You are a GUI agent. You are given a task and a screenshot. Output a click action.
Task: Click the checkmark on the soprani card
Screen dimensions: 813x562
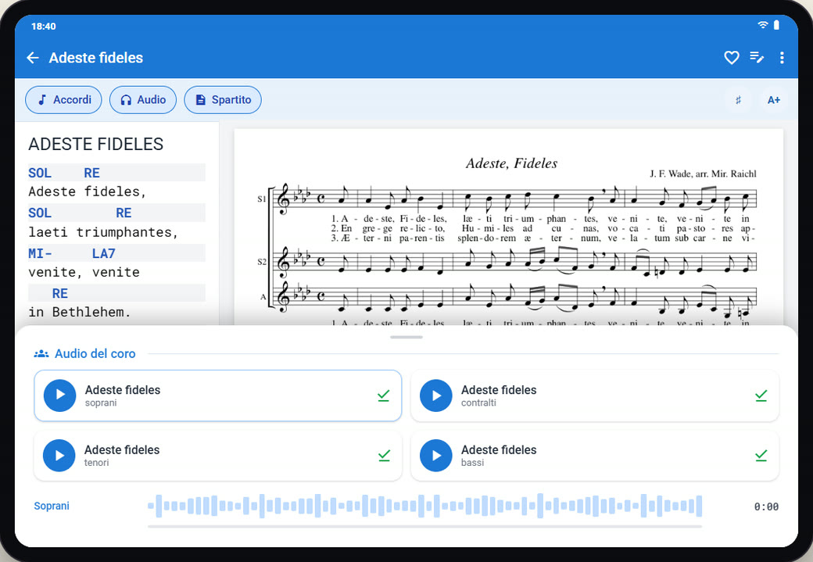point(384,396)
